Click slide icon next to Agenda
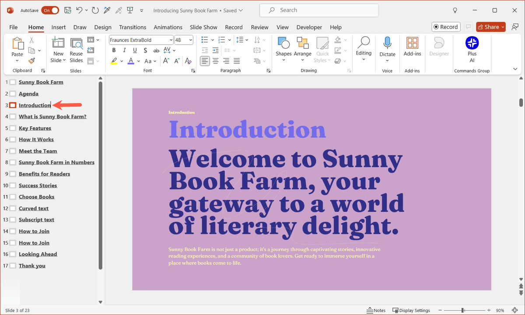This screenshot has height=315, width=525. tap(13, 93)
